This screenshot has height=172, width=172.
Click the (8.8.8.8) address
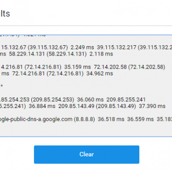[84, 119]
